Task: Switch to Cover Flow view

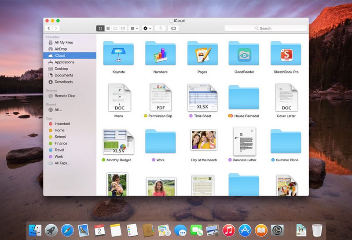Action: 123,28
